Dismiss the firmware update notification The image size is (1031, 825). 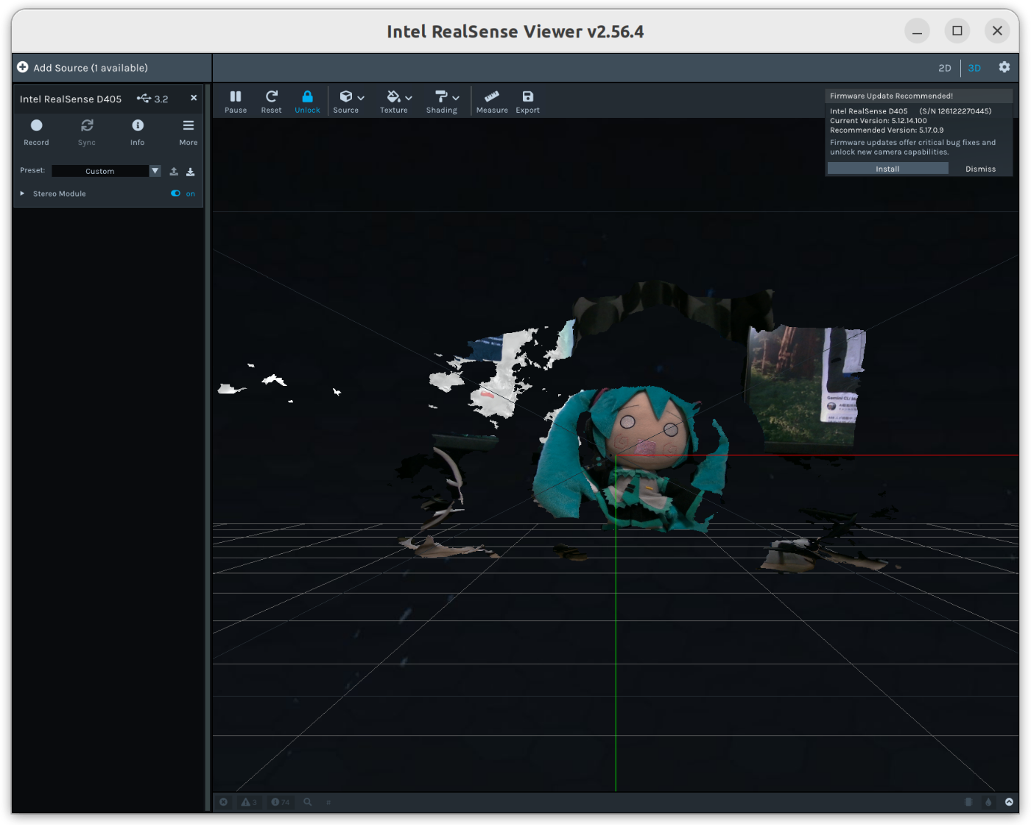click(x=980, y=169)
